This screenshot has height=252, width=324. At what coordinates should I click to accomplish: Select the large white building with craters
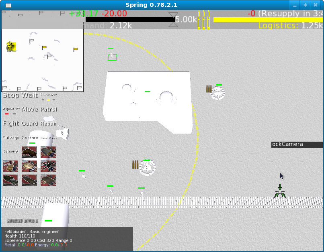(148, 102)
